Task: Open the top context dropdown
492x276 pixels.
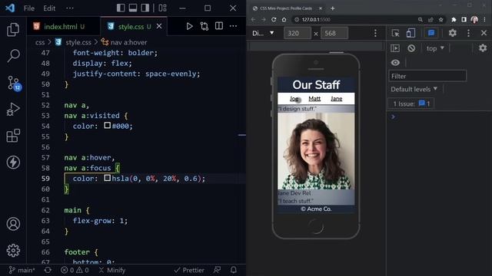Action: click(x=435, y=48)
